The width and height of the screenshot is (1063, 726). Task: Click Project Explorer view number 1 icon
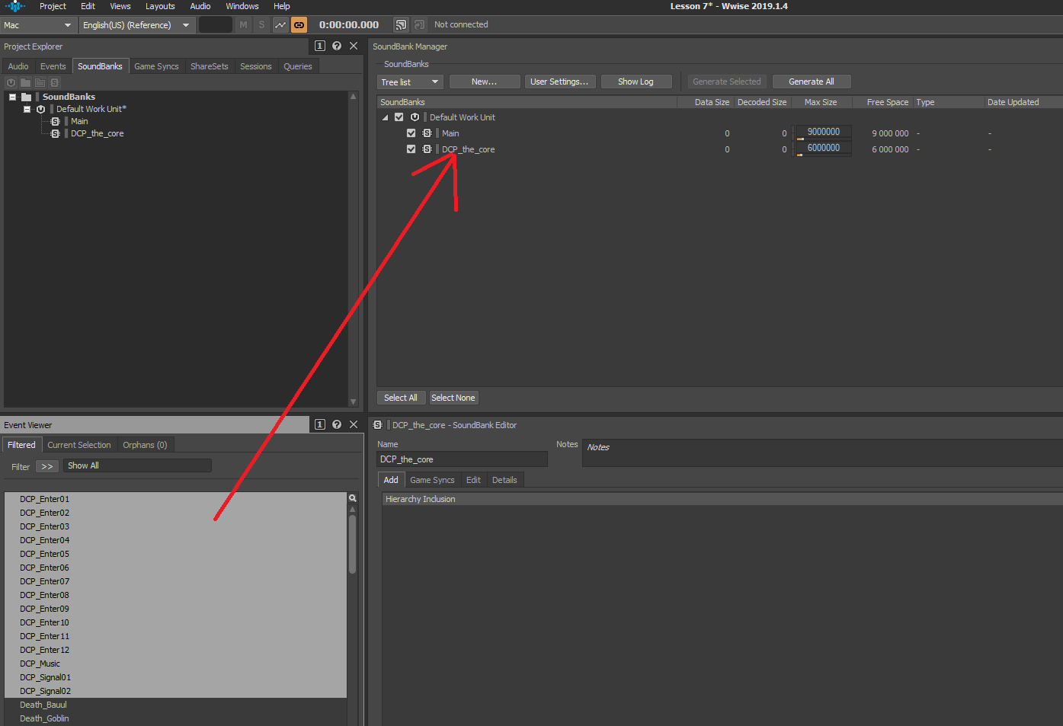320,46
